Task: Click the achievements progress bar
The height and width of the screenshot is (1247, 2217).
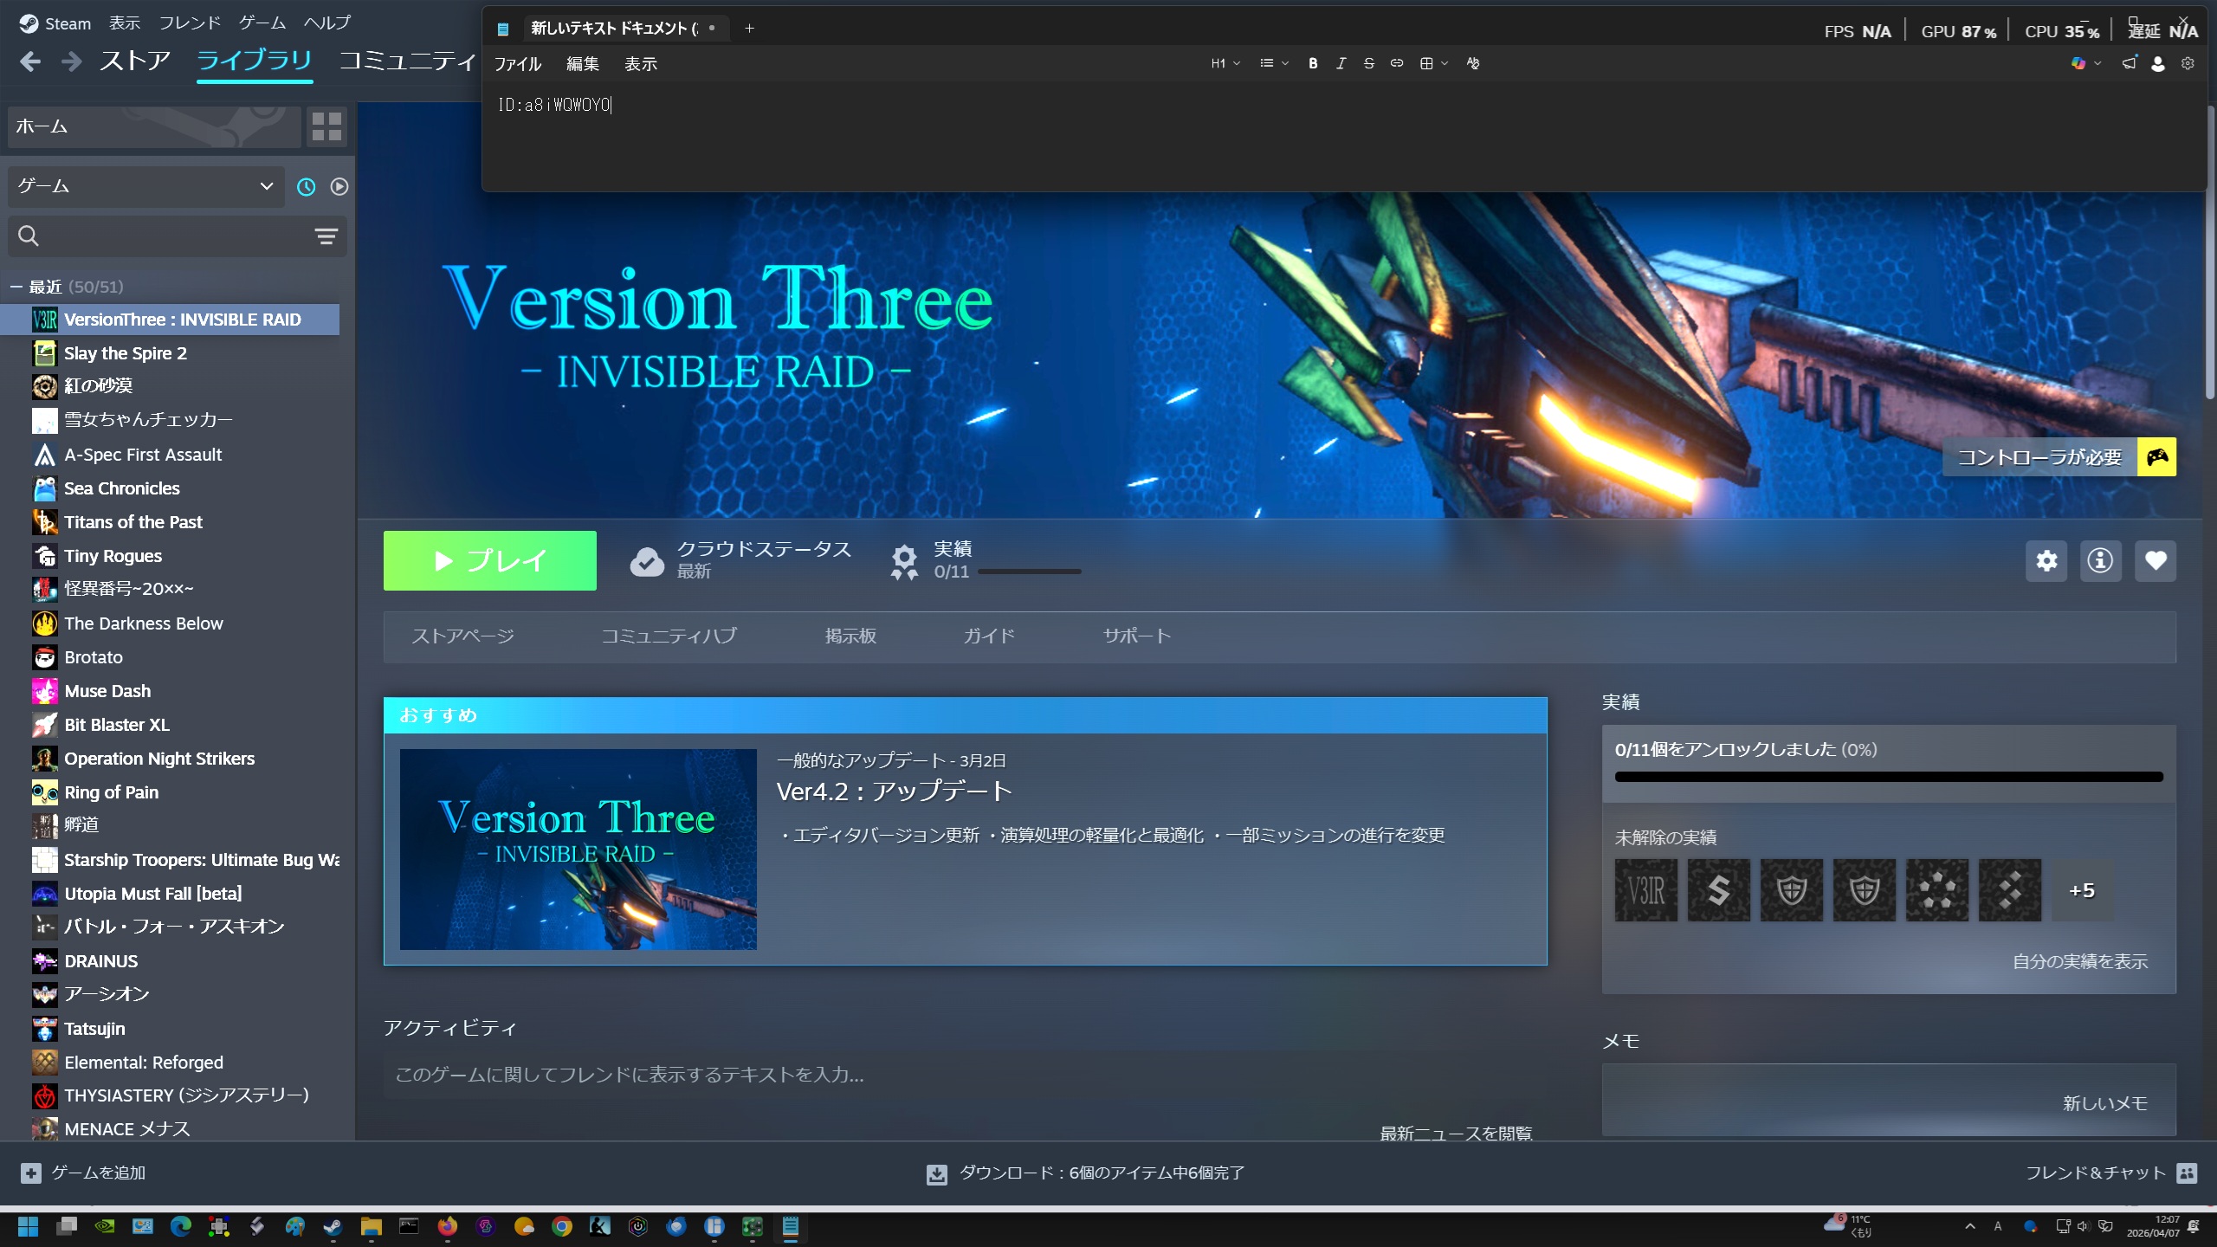Action: pos(1888,777)
